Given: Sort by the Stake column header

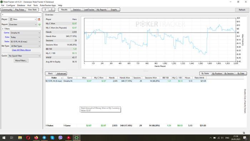Looking at the screenshot, I should click(x=54, y=78).
